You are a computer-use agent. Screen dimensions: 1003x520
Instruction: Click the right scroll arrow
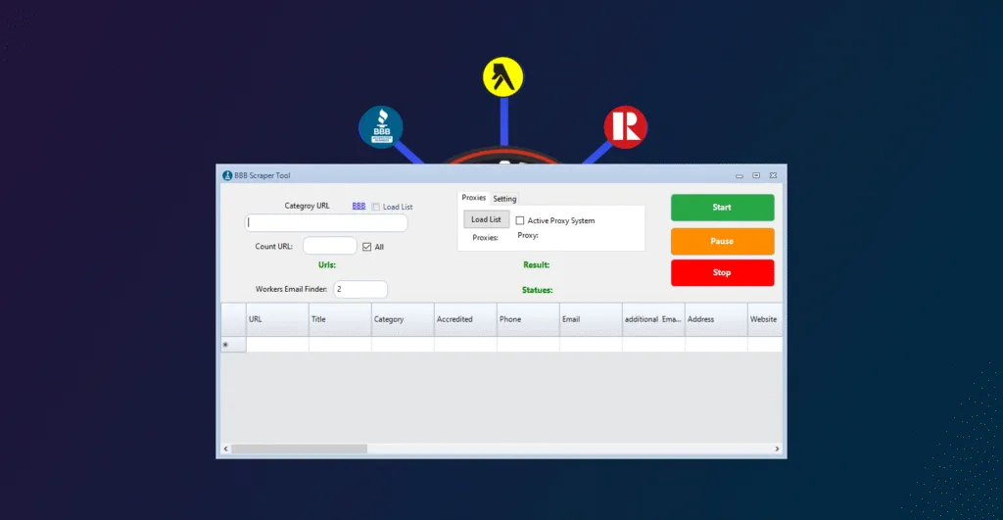coord(778,449)
